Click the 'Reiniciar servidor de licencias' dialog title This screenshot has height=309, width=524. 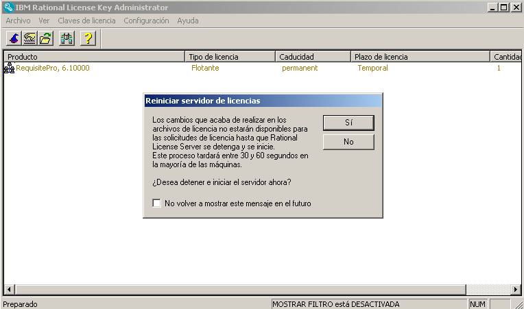(x=203, y=101)
